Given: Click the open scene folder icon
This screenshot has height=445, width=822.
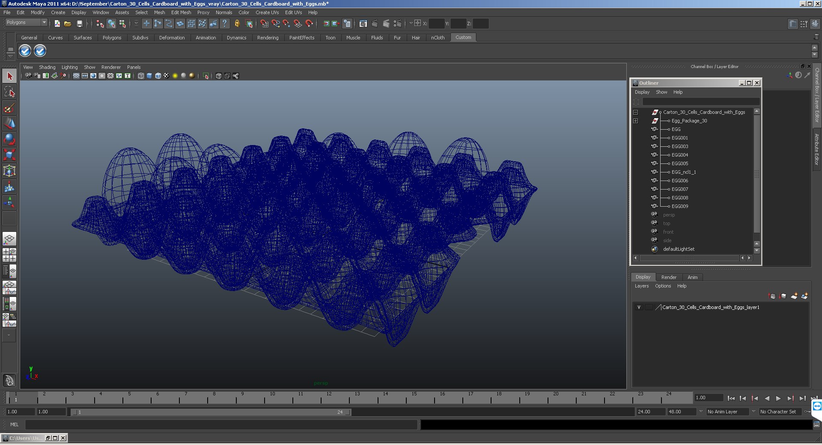Looking at the screenshot, I should coord(68,24).
